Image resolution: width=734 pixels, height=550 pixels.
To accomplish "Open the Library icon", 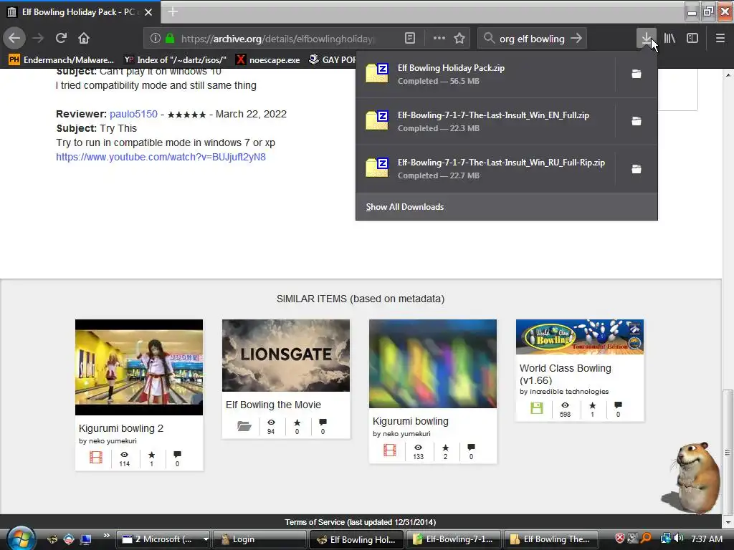I will (669, 39).
